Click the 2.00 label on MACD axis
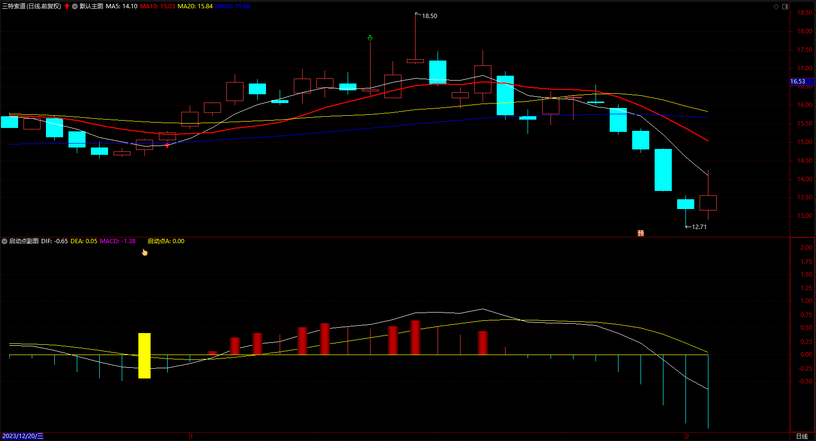The width and height of the screenshot is (816, 441). click(x=807, y=248)
